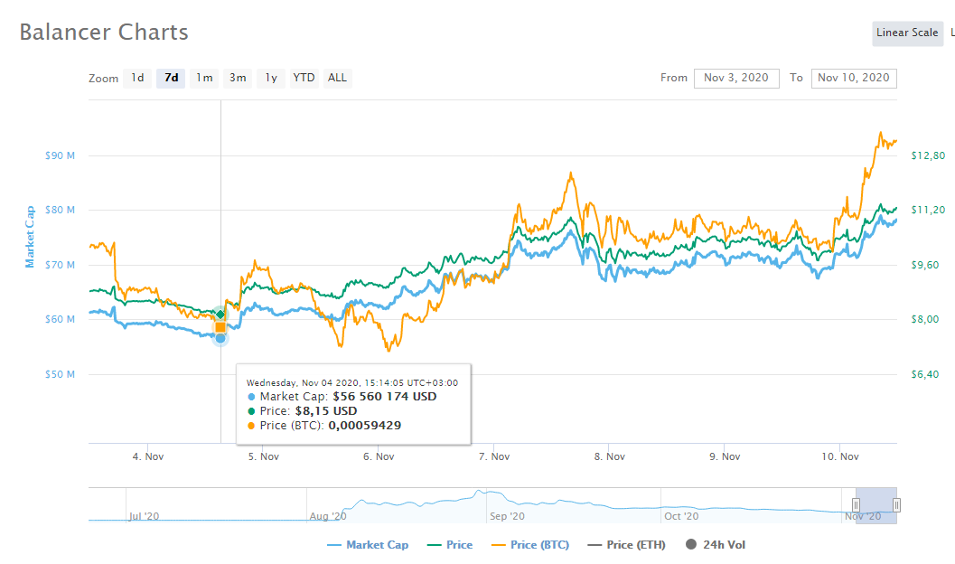Toggle Price (BTC) series in legend
This screenshot has height=564, width=955.
pos(529,545)
